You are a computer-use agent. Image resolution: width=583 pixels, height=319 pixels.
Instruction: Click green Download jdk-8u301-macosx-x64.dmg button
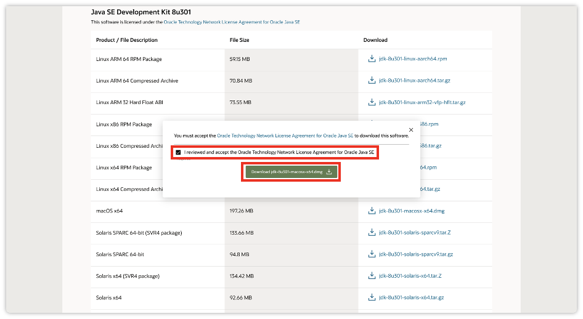coord(291,172)
